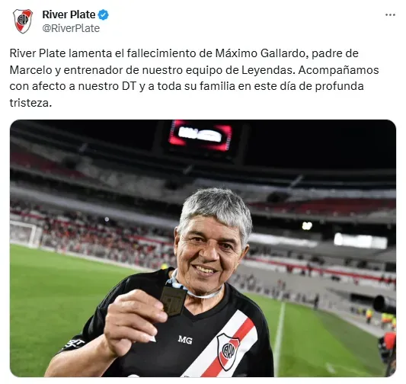Click the blue verified checkmark badge

click(x=103, y=14)
